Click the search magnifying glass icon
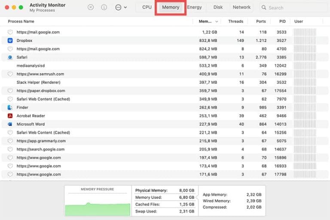330x220 pixels. [263, 8]
